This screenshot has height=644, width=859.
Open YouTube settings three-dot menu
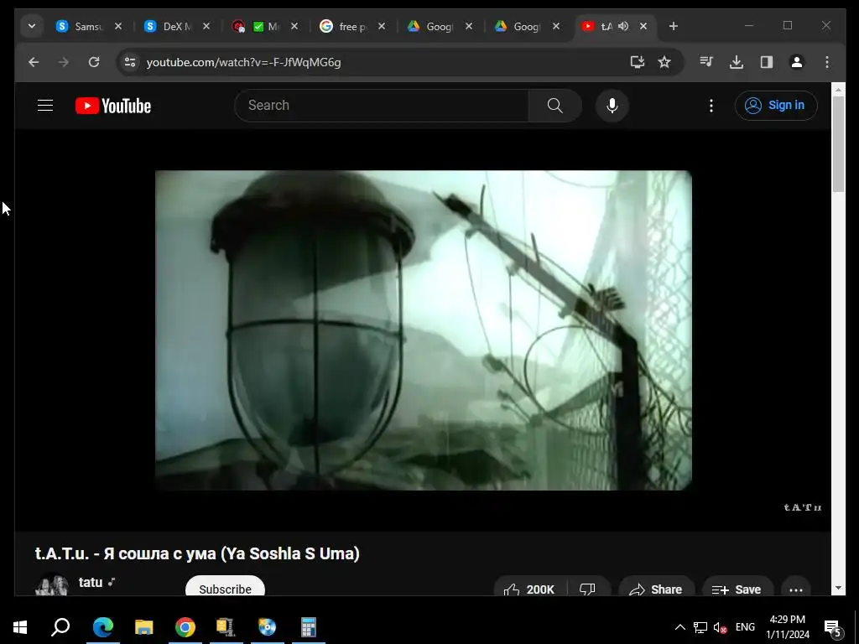[711, 106]
